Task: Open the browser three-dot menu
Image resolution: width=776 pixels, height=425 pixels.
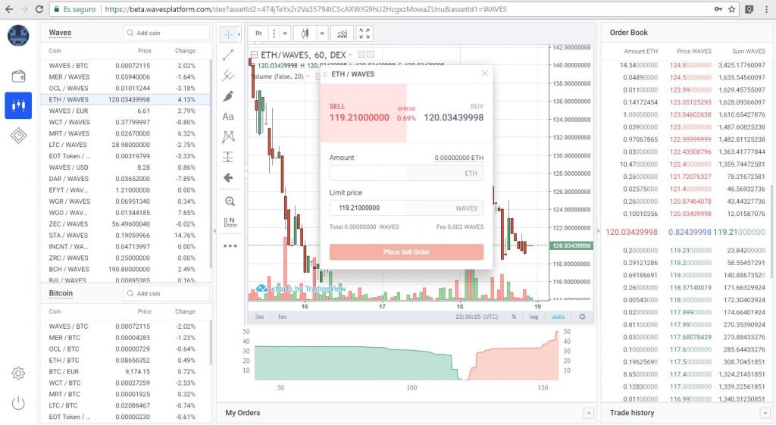Action: 766,9
